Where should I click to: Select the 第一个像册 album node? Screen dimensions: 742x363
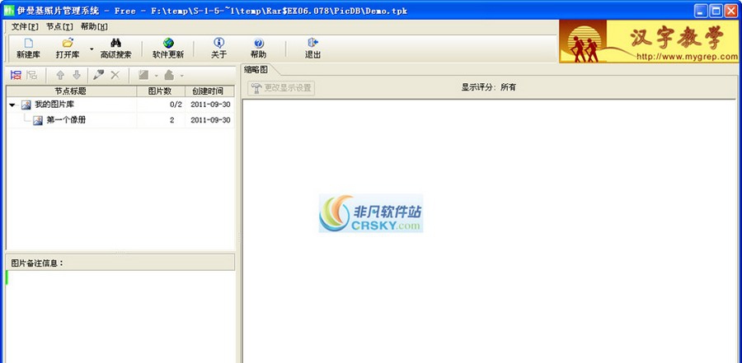tap(66, 120)
